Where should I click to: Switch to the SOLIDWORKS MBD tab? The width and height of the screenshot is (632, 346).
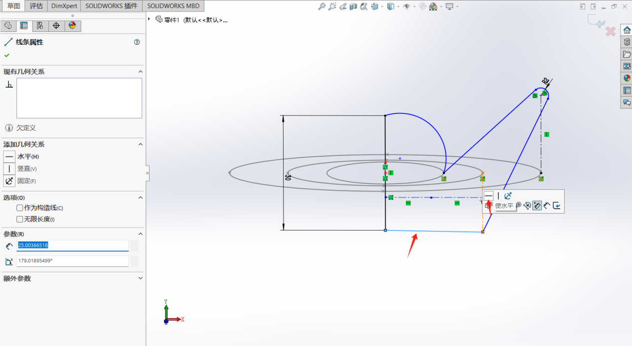pos(173,6)
